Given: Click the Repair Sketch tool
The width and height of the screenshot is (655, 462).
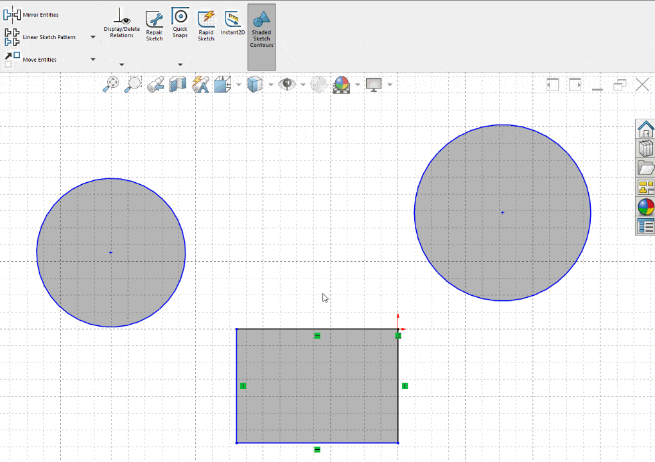Looking at the screenshot, I should [154, 26].
